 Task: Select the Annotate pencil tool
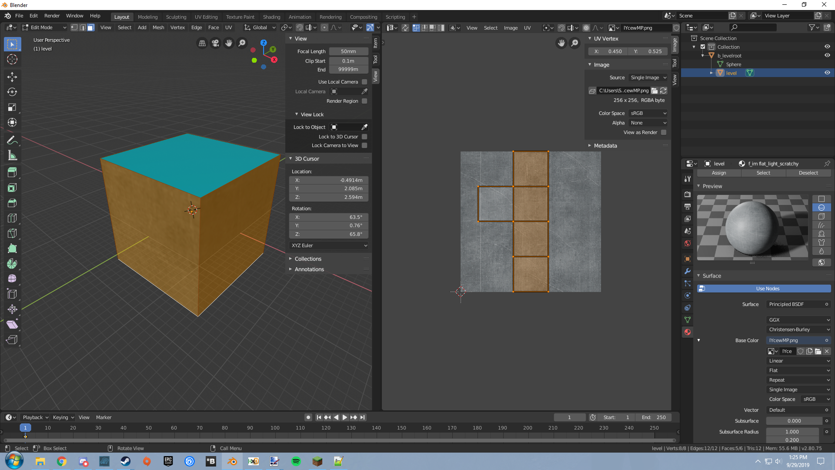pos(12,140)
